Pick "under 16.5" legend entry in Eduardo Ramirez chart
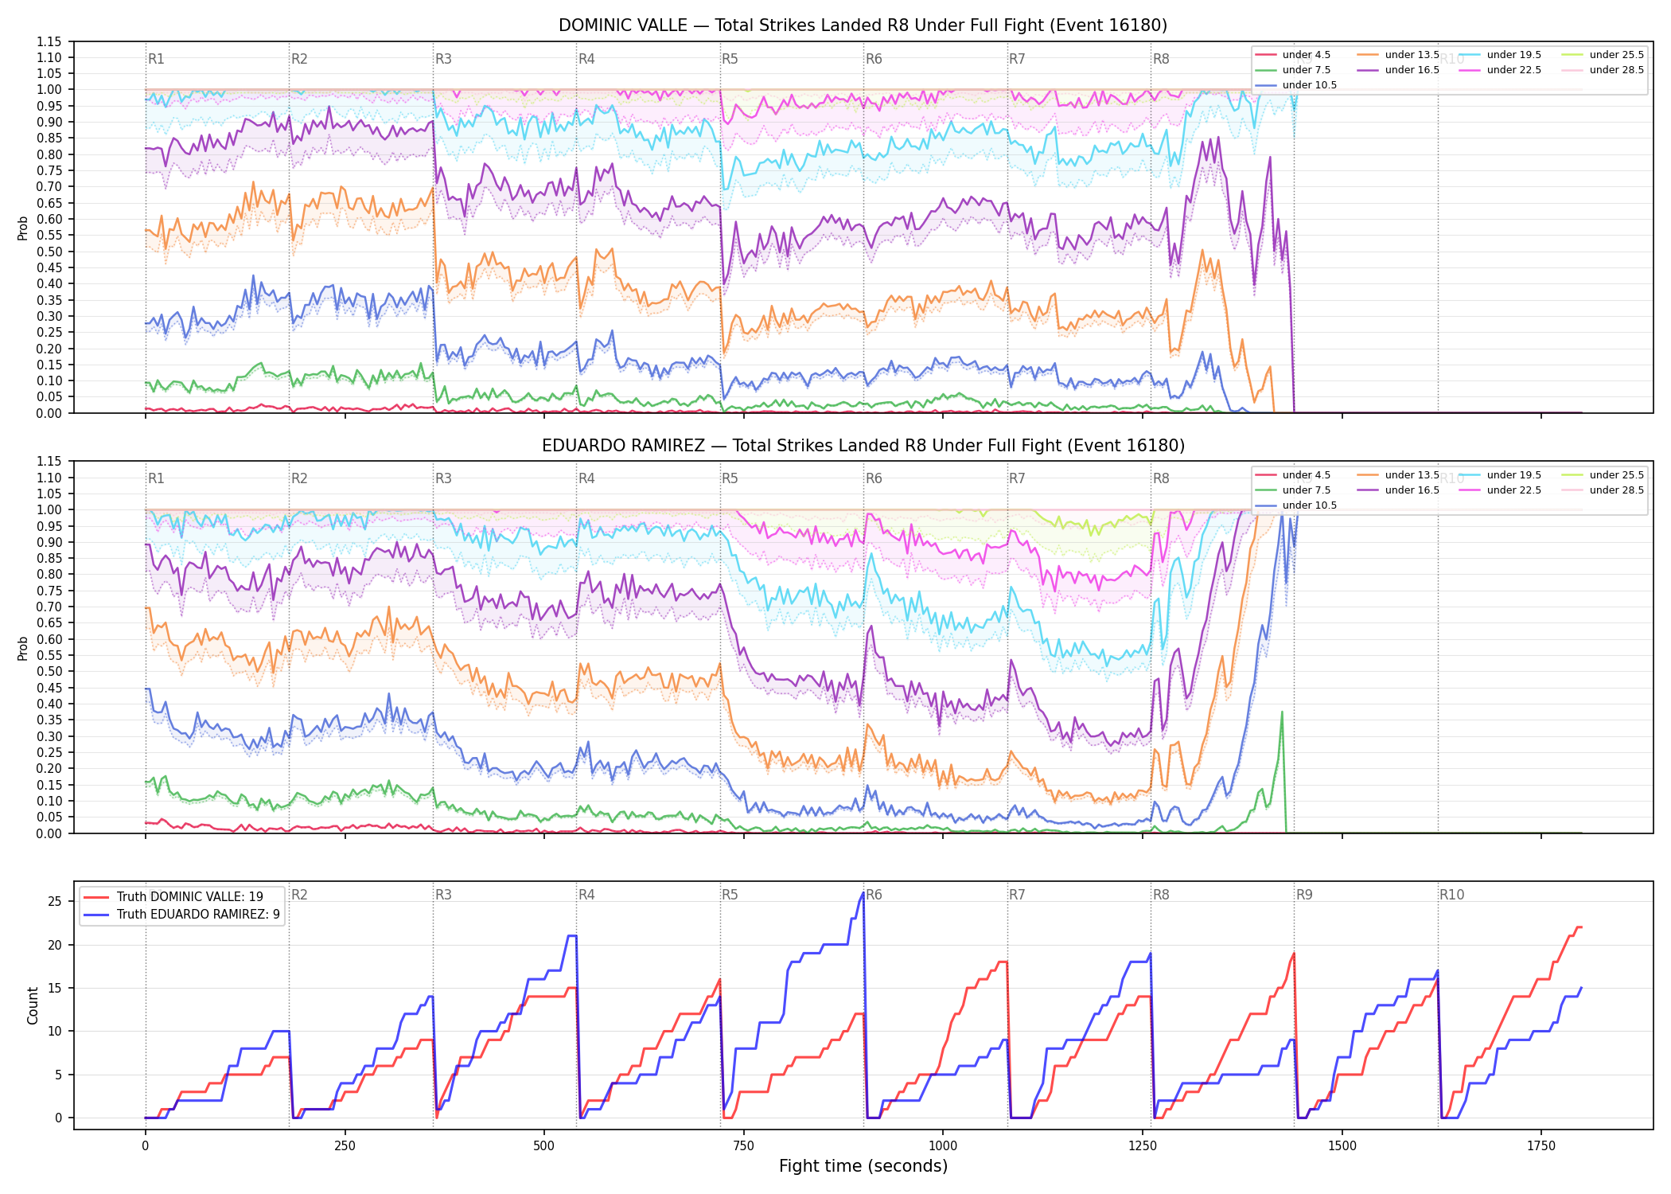This screenshot has height=1194, width=1671. (1398, 490)
